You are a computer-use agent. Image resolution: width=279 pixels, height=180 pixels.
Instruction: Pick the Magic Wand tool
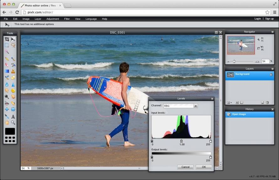pos(7,52)
